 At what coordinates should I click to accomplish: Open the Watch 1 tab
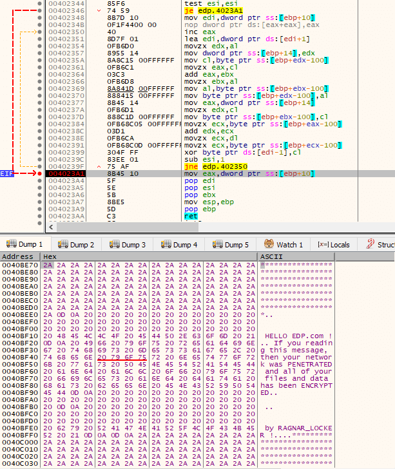(284, 244)
